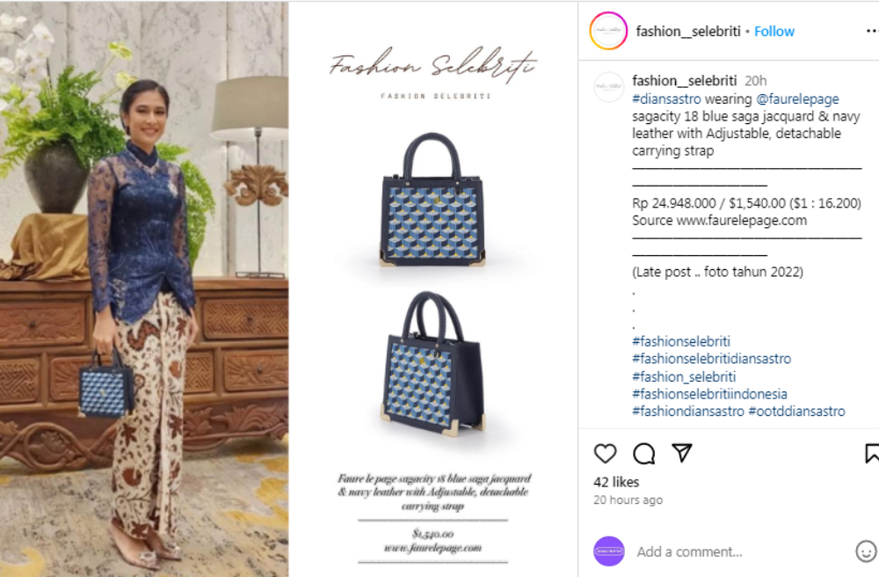Open the @faurelepage profile mention

point(797,99)
